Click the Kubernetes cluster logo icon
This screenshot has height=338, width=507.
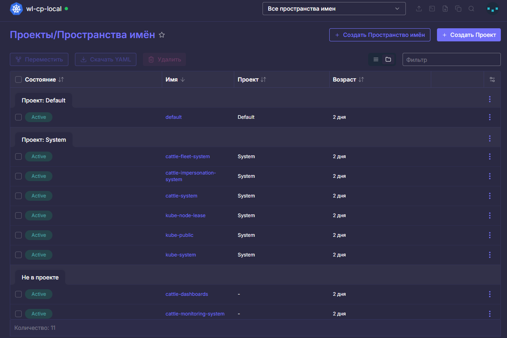pos(16,9)
